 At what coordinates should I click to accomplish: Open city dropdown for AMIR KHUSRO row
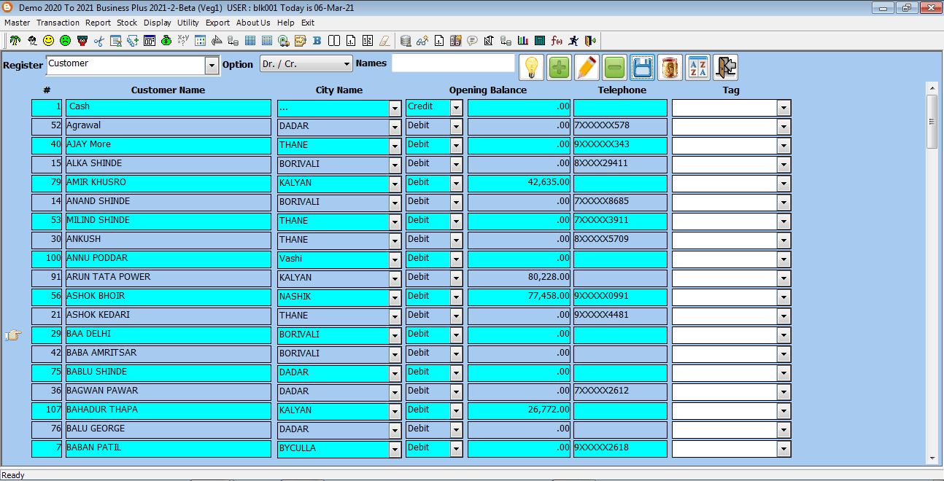[395, 184]
